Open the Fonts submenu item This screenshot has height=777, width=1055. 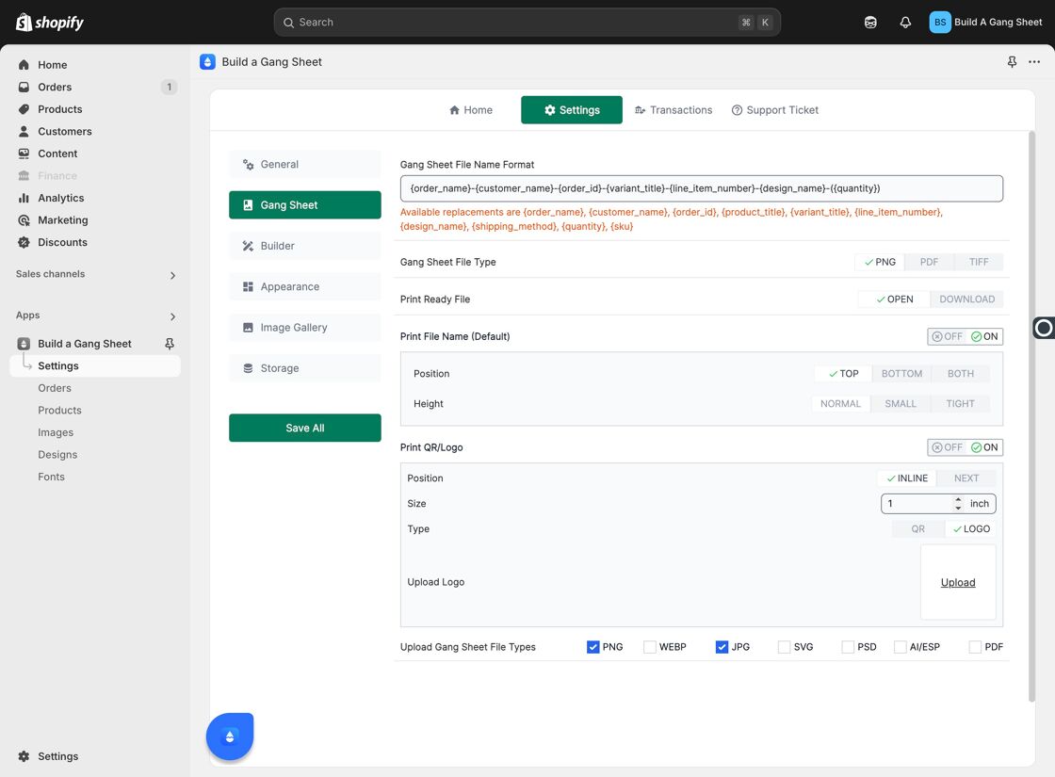[x=51, y=477]
